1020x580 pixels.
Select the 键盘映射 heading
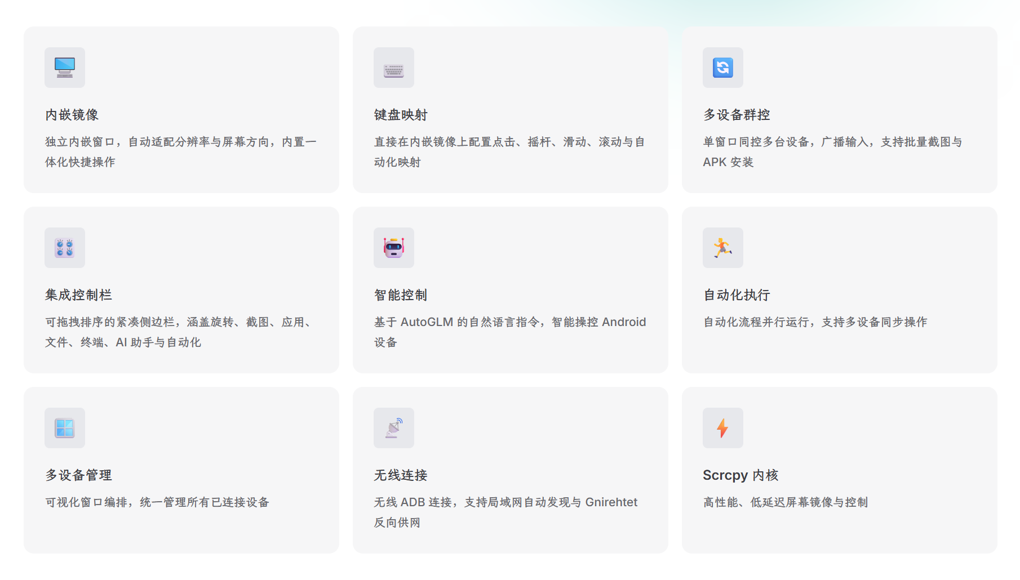[x=401, y=115]
